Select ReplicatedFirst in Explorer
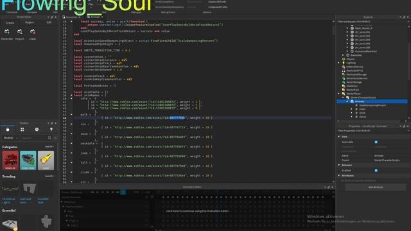Image resolution: width=411 pixels, height=231 pixels. click(354, 71)
